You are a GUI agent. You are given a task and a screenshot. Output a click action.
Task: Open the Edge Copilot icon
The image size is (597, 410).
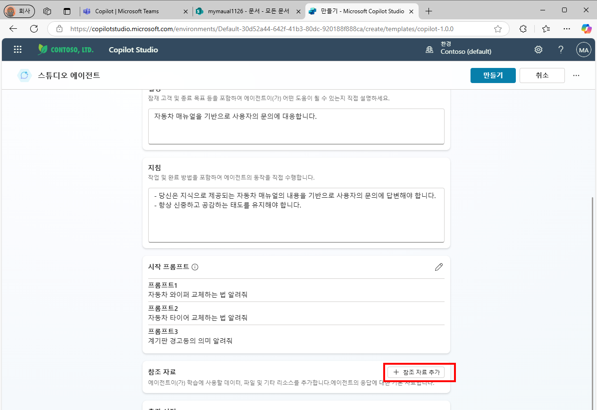[x=587, y=29]
